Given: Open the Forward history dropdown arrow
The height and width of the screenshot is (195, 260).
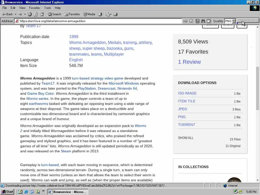Looking at the screenshot, I should pyautogui.click(x=25, y=14).
